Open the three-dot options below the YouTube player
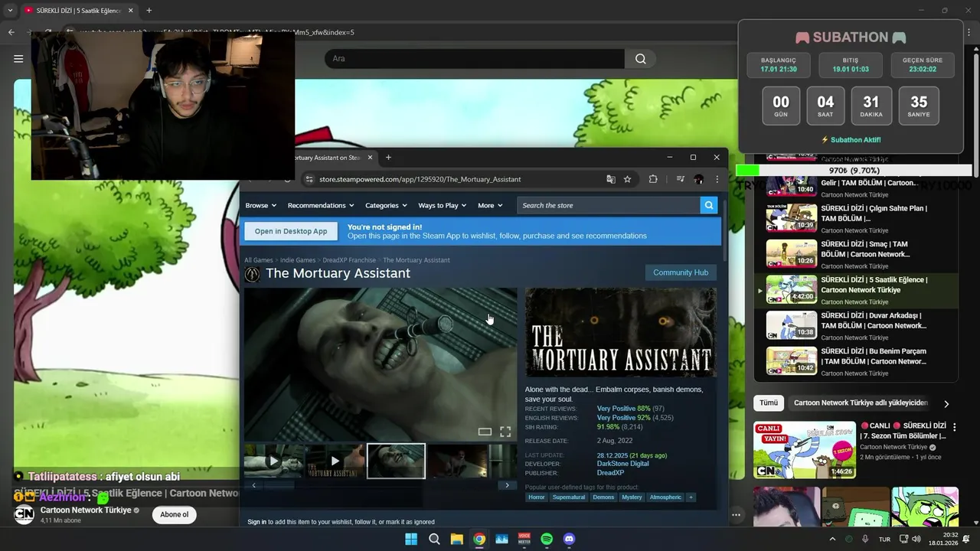Image resolution: width=980 pixels, height=551 pixels. click(736, 515)
